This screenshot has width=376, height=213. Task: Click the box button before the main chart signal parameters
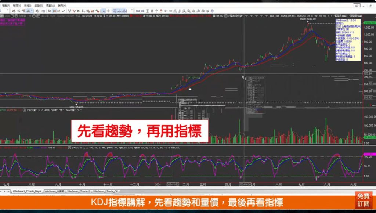(226, 16)
